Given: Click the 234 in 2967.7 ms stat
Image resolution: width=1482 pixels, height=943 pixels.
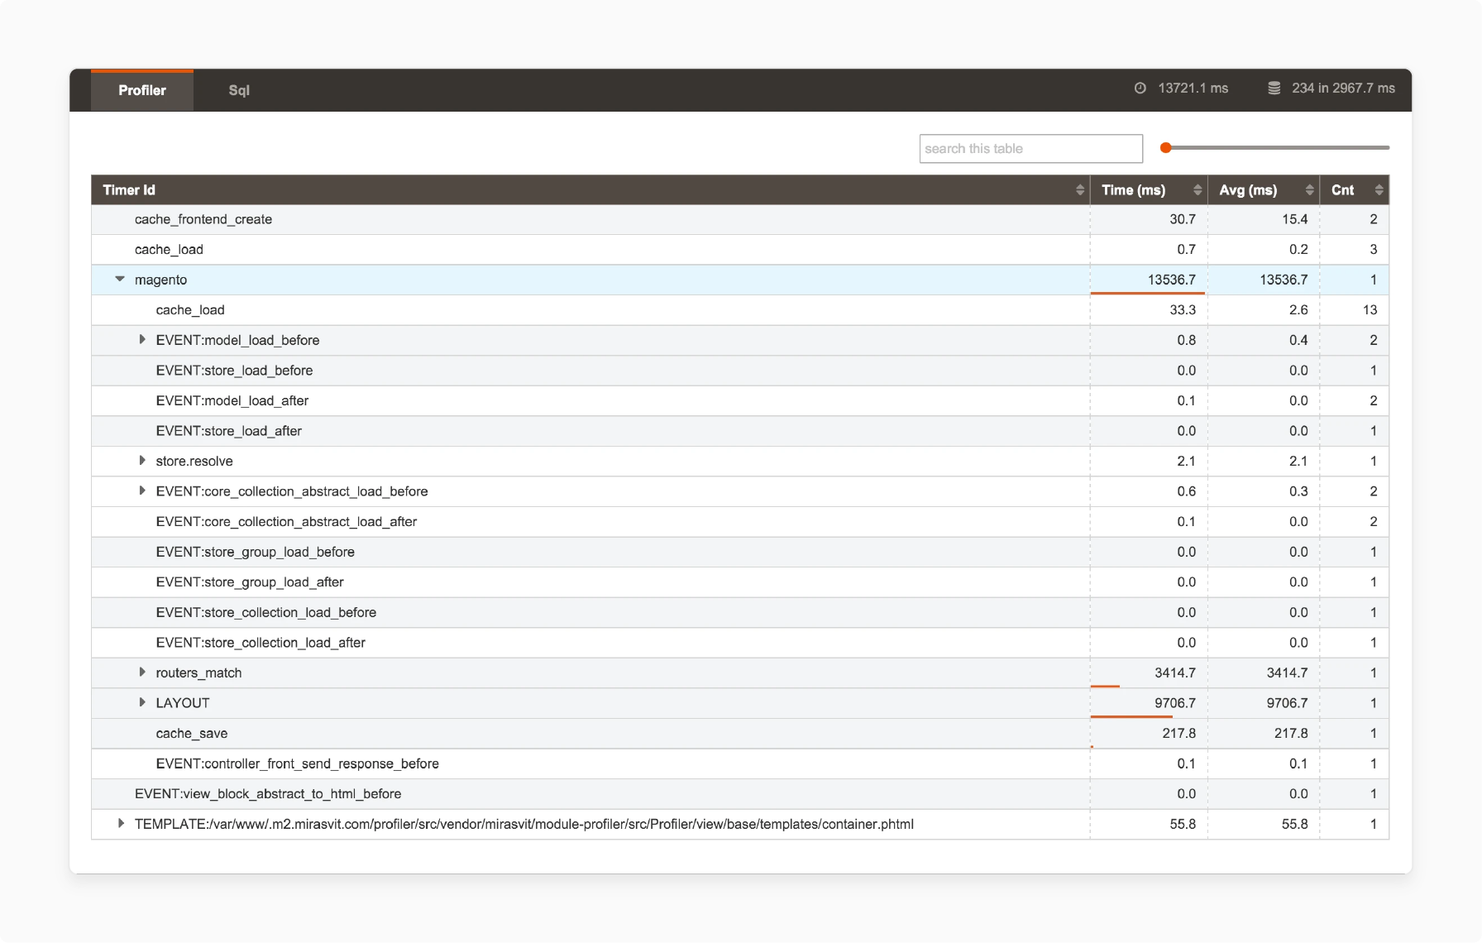Looking at the screenshot, I should coord(1343,88).
